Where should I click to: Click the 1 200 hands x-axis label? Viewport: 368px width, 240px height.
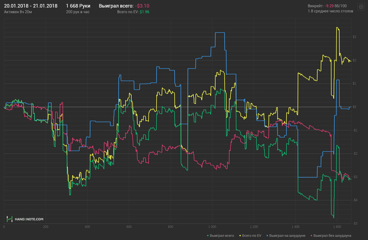tap(254, 227)
